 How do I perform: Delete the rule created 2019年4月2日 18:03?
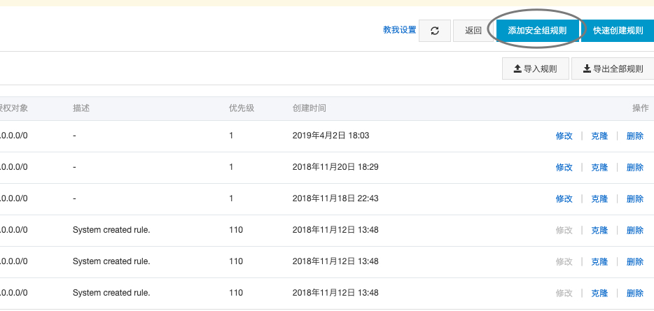pos(634,136)
